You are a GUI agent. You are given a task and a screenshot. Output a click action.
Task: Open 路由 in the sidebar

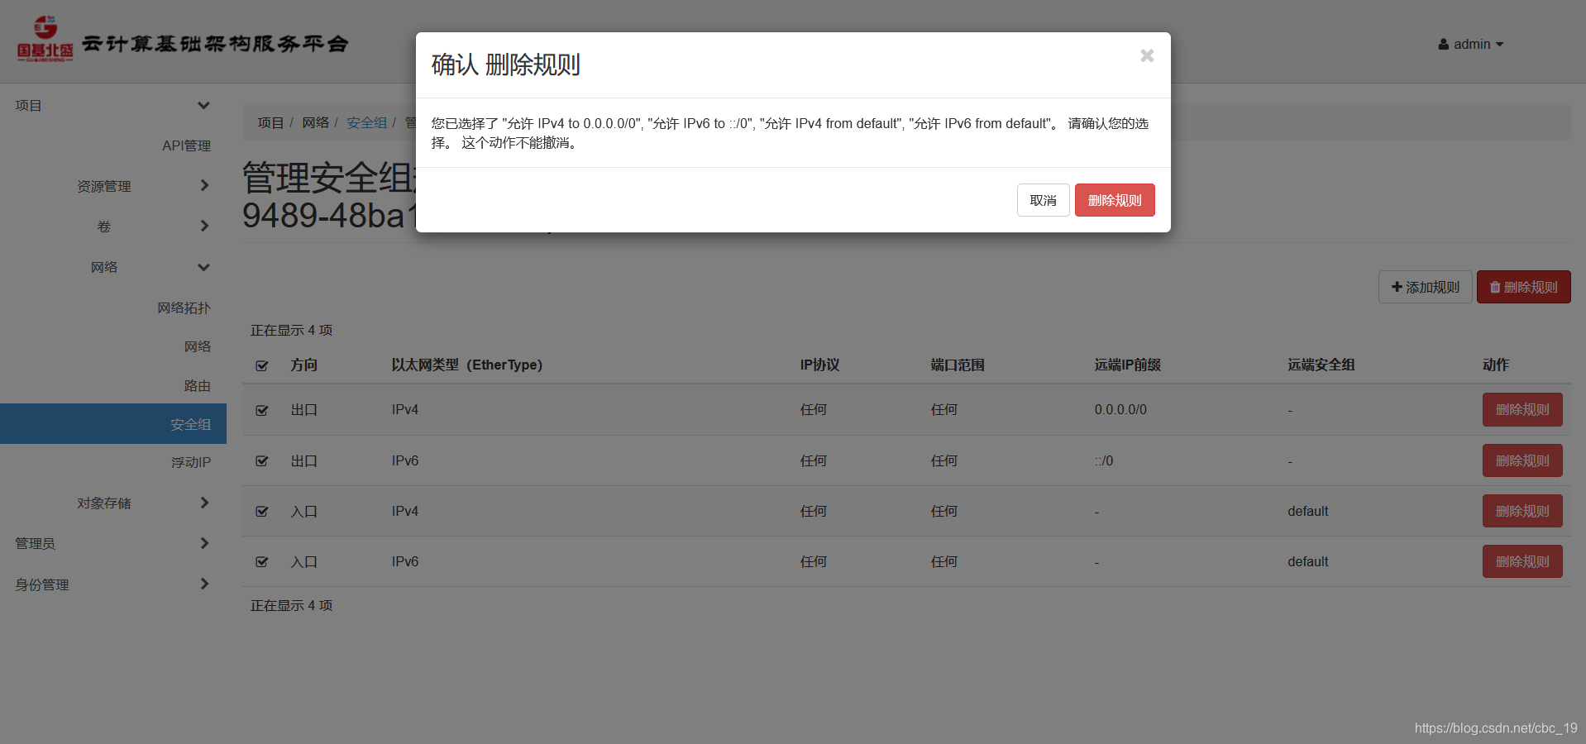point(197,386)
